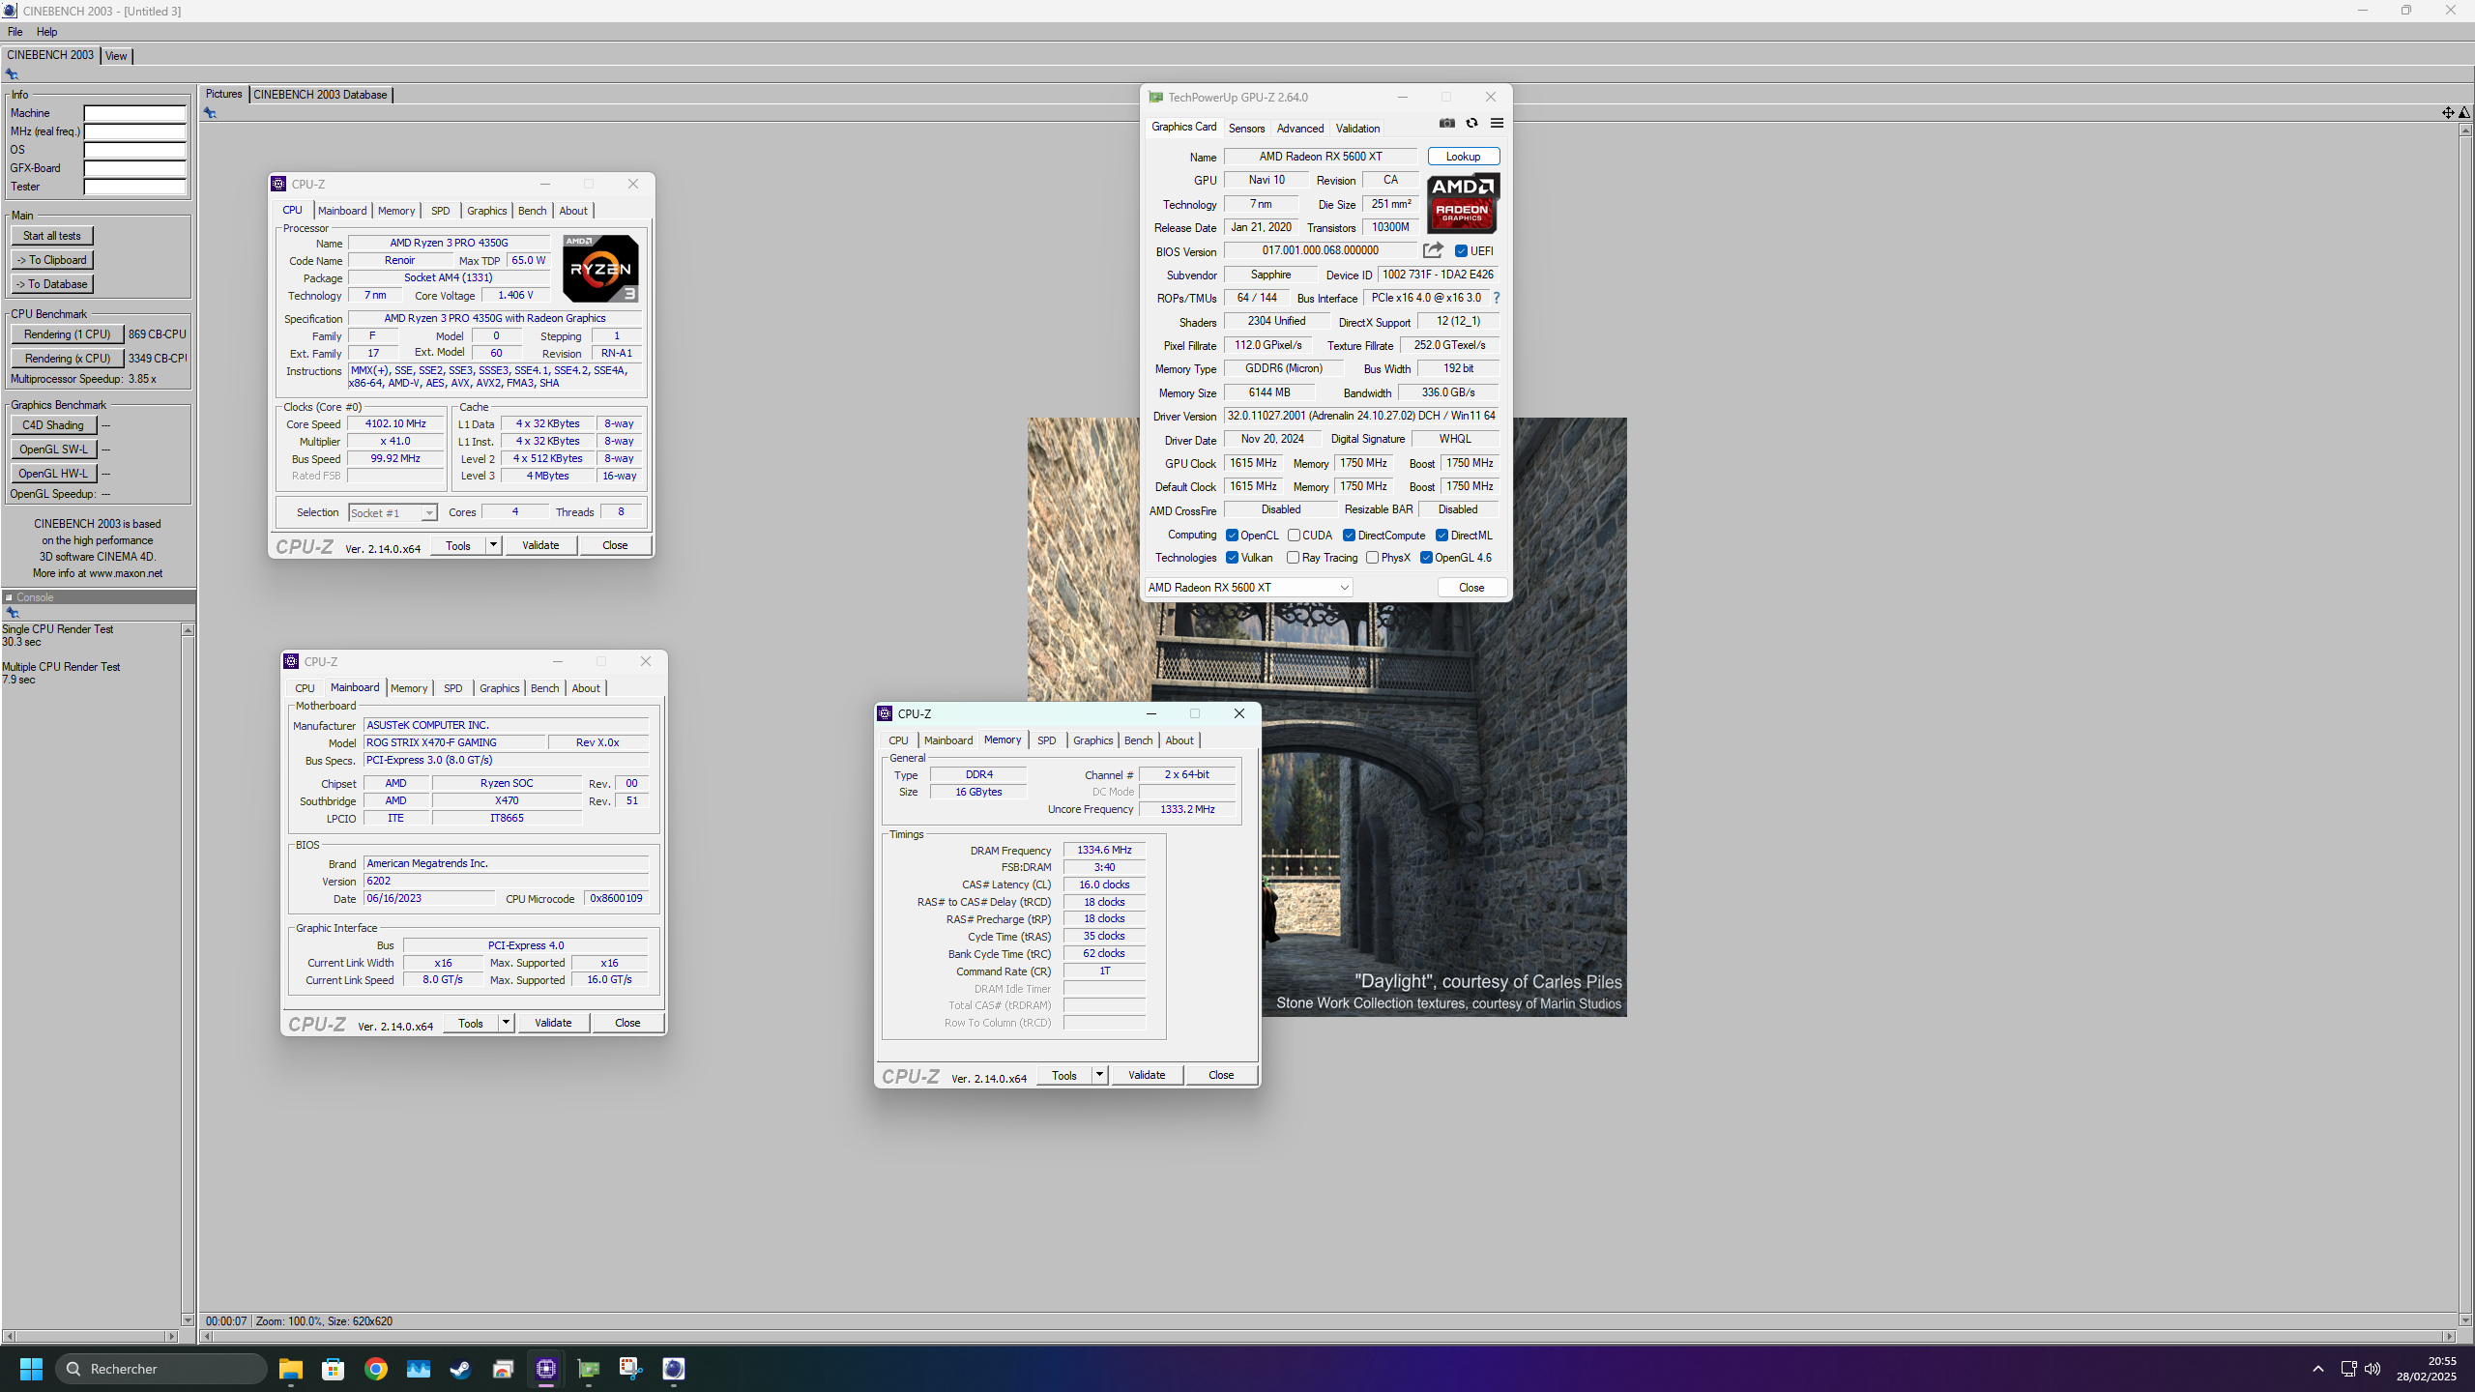Image resolution: width=2475 pixels, height=1392 pixels.
Task: Click the Windows search box
Action: (161, 1369)
